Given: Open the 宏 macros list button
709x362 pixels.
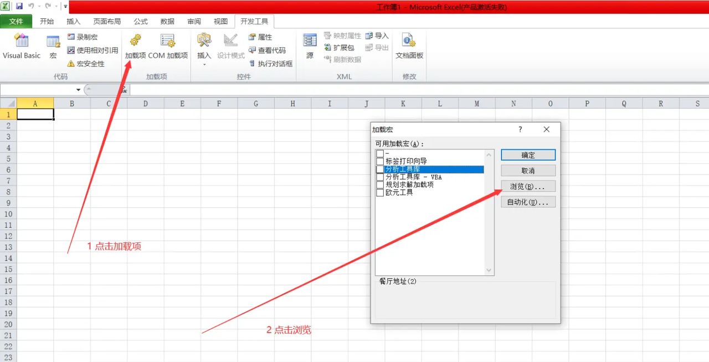Looking at the screenshot, I should (53, 46).
